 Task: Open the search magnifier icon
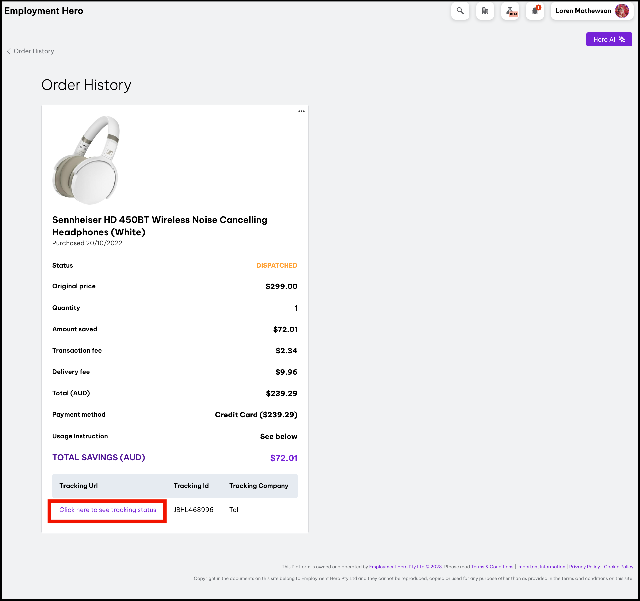(460, 11)
